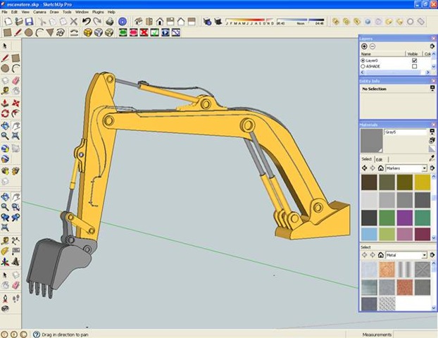438x338 pixels.
Task: Set ASHADE as the active layer
Action: point(363,67)
